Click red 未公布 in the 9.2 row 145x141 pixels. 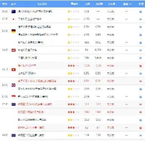pos(110,128)
